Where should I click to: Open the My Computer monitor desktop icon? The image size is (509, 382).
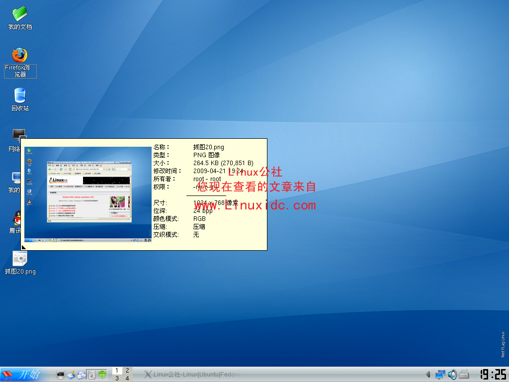[x=16, y=178]
